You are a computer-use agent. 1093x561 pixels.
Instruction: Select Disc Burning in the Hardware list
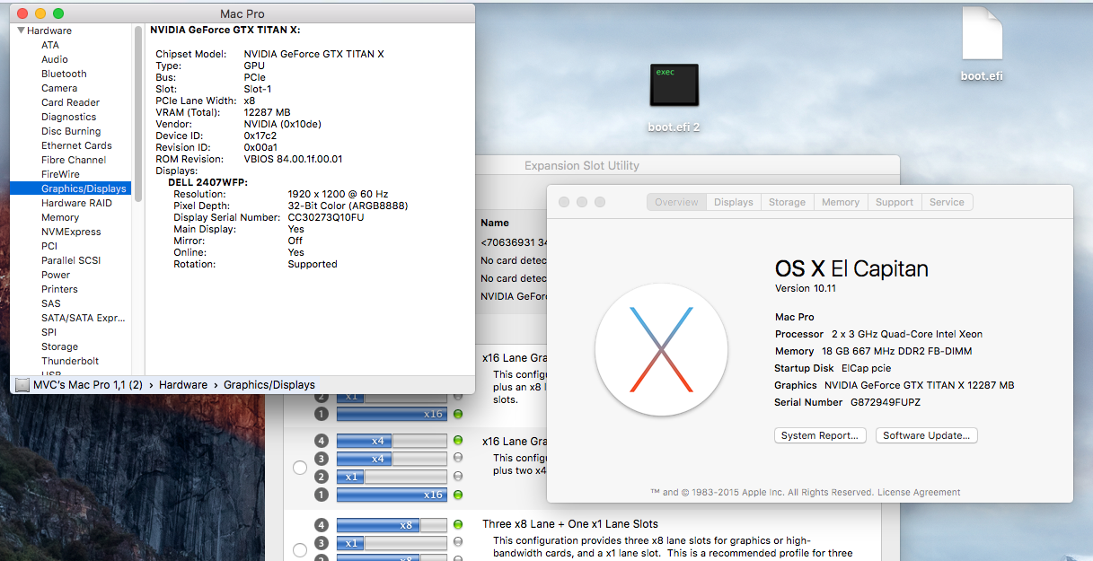[70, 131]
